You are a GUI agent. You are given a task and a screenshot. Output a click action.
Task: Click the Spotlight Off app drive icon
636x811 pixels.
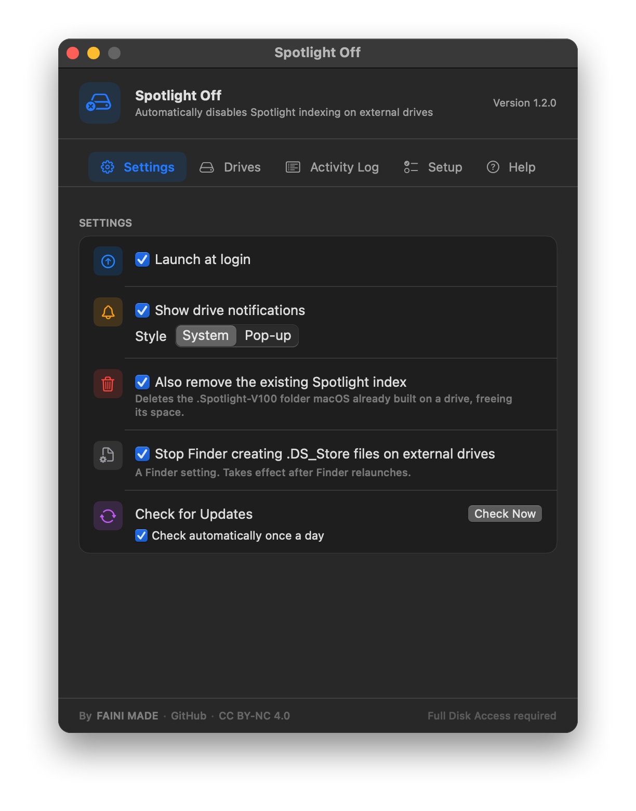[100, 103]
